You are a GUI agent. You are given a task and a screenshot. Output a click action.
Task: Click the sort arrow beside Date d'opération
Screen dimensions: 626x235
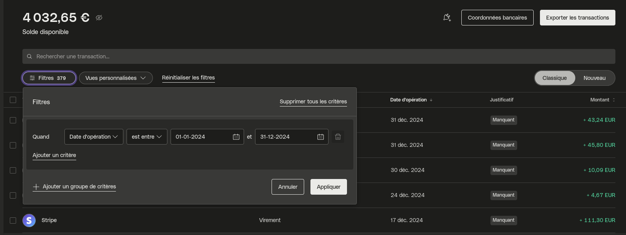click(431, 100)
